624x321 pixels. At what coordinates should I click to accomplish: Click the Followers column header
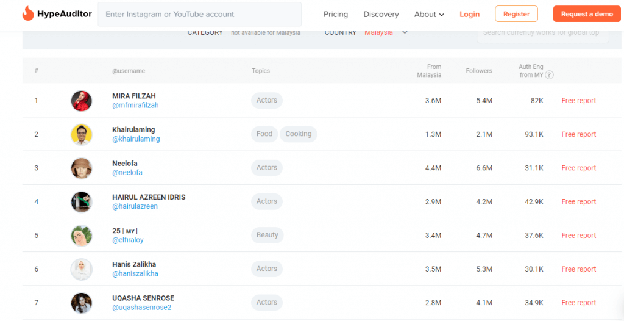[479, 71]
